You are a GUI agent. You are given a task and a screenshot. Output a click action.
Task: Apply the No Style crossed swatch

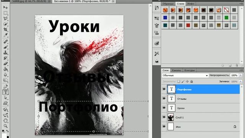[226, 10]
